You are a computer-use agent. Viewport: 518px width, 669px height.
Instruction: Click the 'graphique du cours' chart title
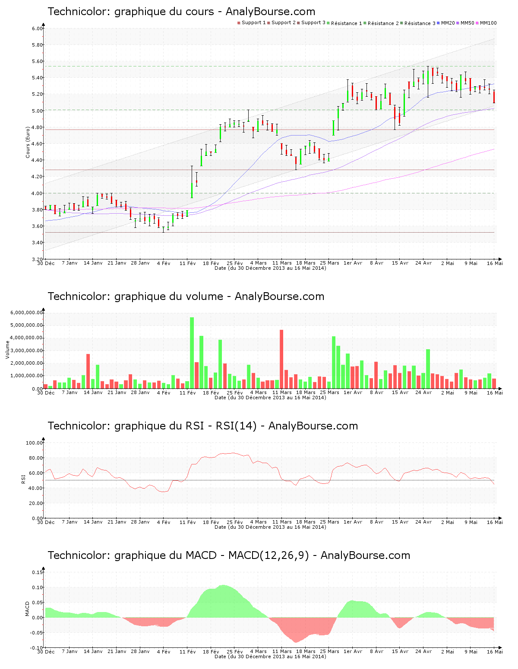(x=182, y=12)
